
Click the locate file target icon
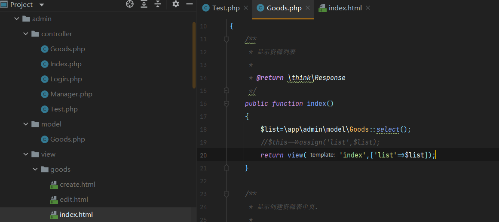[130, 4]
